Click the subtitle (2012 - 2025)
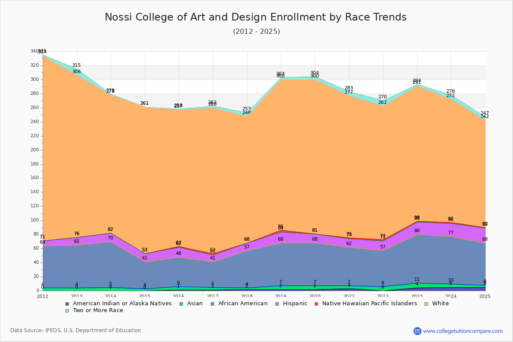This screenshot has height=342, width=513. tap(256, 32)
